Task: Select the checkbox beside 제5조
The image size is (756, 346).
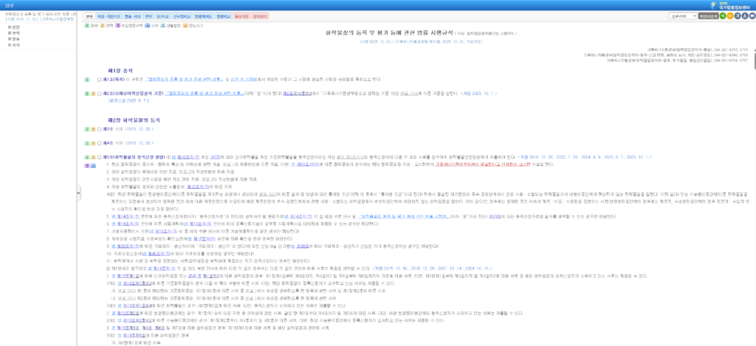Action: (100, 157)
